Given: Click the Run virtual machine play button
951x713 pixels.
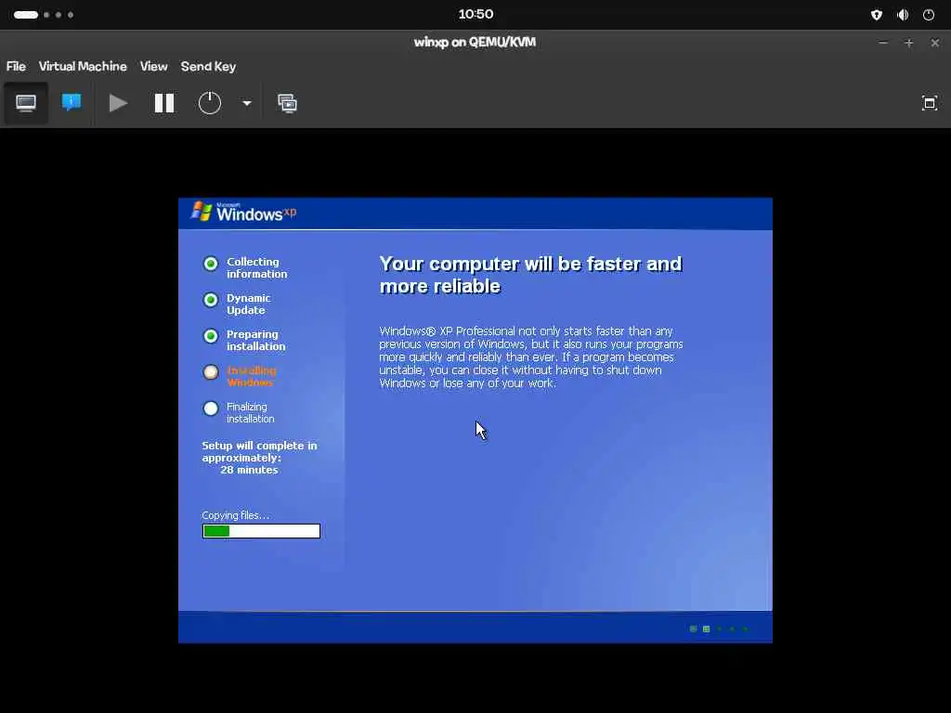Looking at the screenshot, I should click(x=118, y=103).
